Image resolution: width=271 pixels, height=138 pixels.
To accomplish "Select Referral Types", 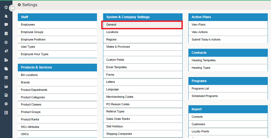I will click(x=143, y=112).
